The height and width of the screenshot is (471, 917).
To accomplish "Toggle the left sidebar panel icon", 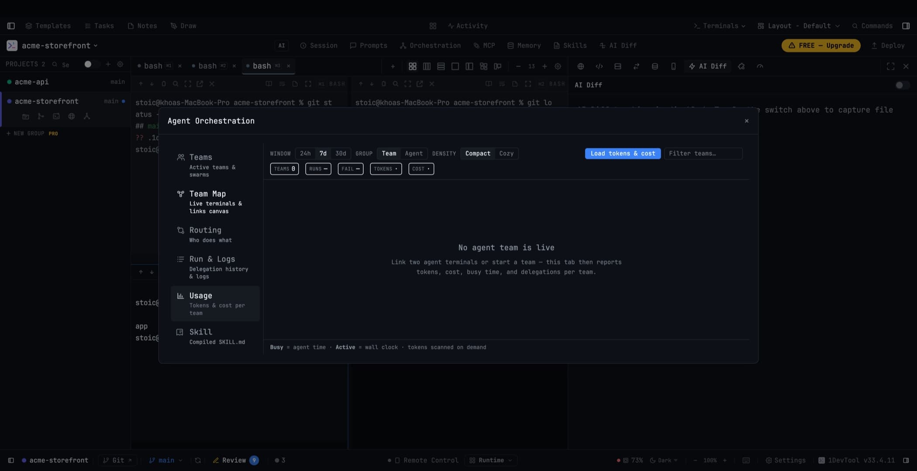I will pos(11,26).
